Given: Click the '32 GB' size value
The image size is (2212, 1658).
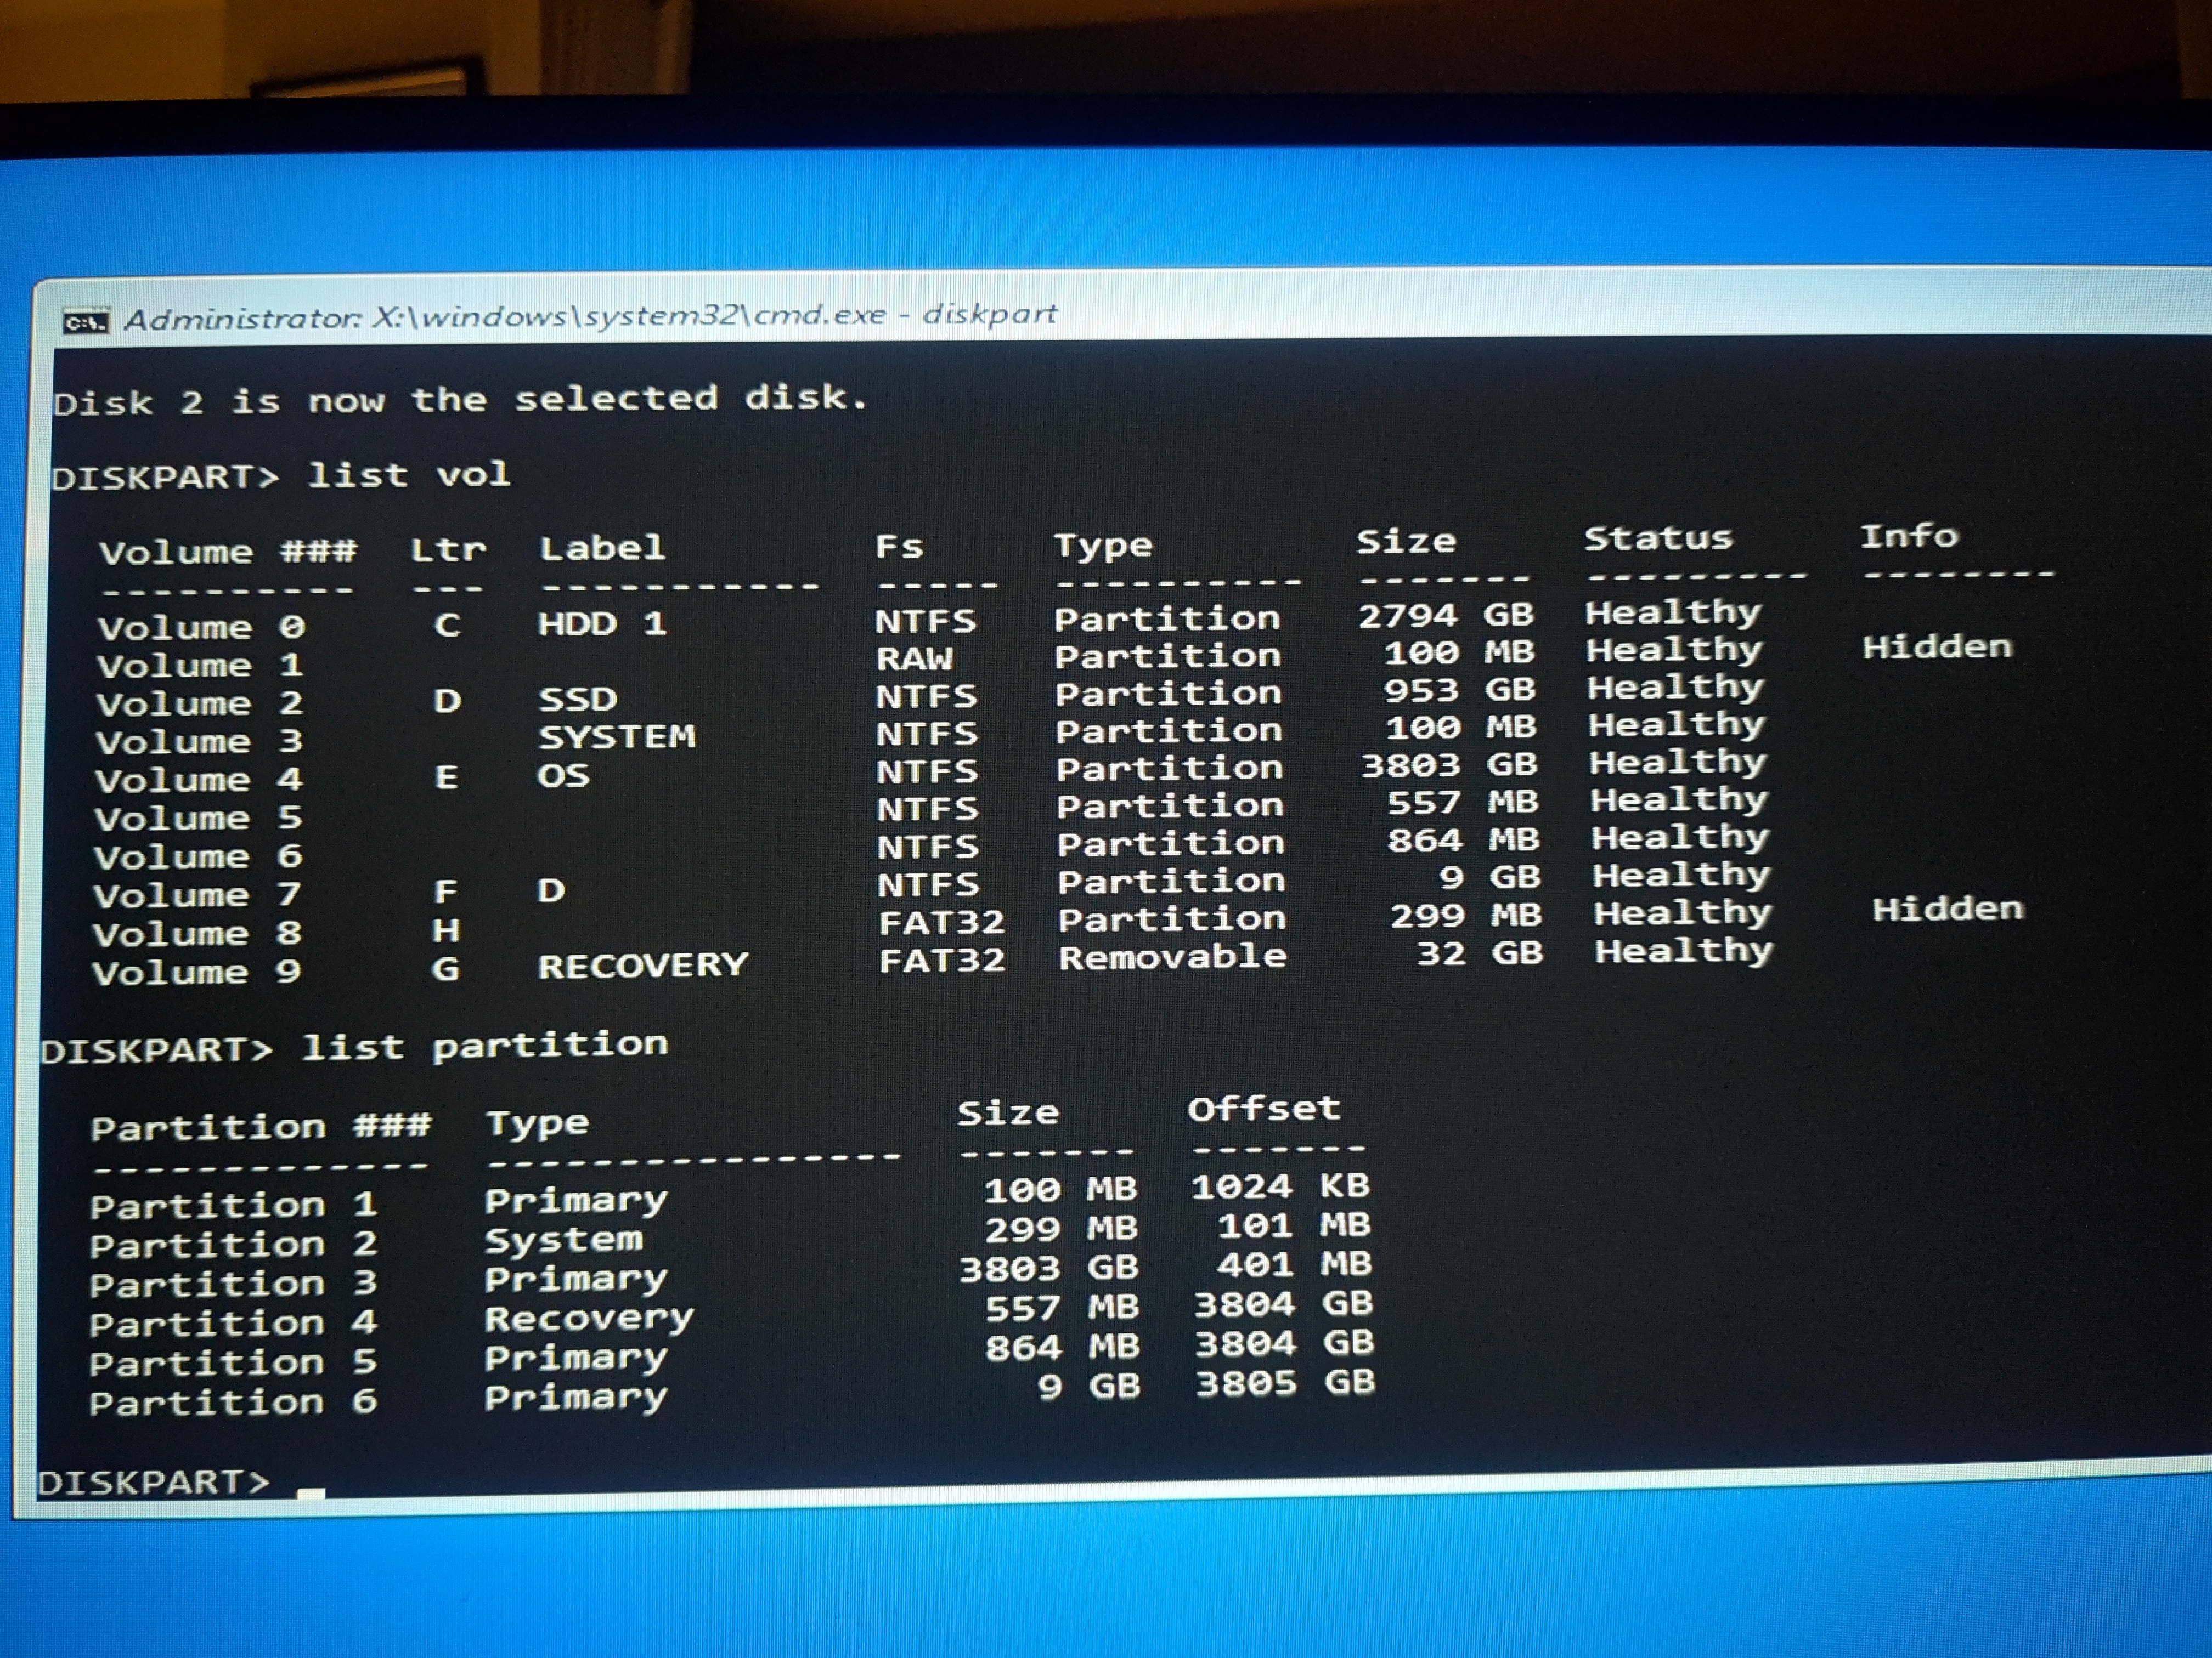Looking at the screenshot, I should 1480,952.
